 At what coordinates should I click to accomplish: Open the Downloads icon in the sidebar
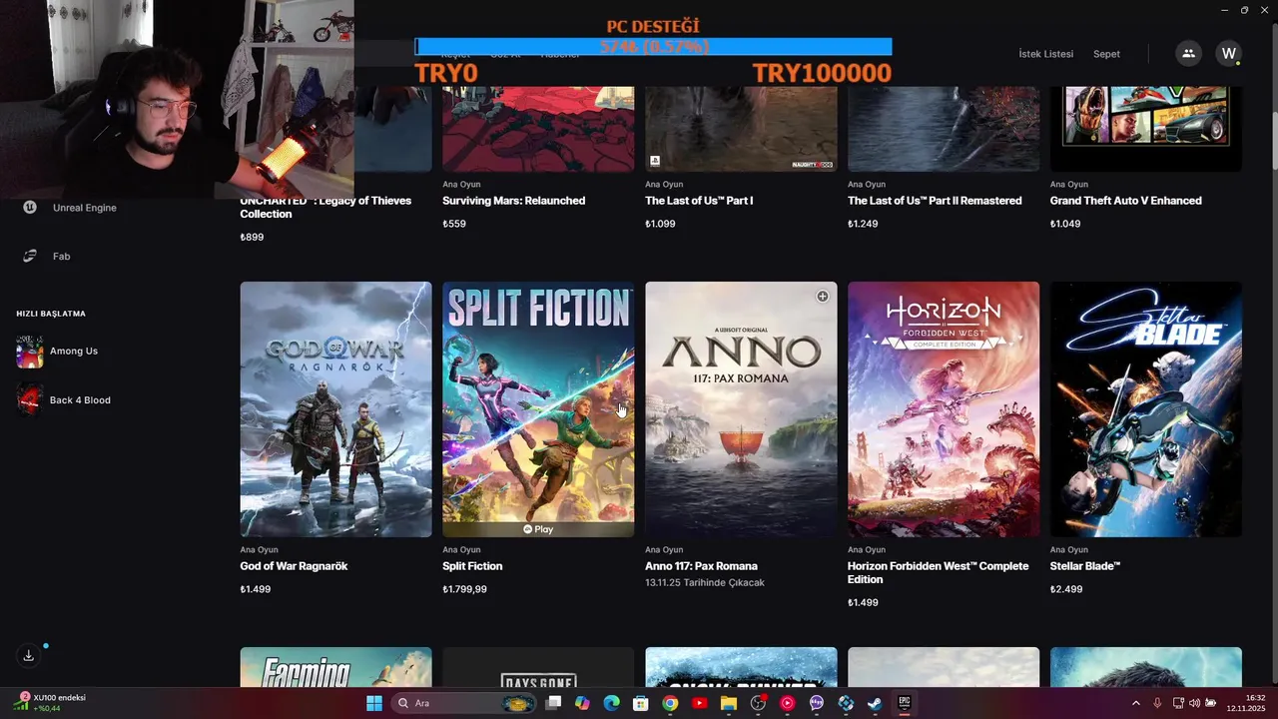point(28,656)
